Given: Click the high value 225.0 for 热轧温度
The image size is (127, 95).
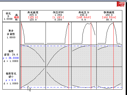Looking at the screenshot, I should tap(33, 15).
